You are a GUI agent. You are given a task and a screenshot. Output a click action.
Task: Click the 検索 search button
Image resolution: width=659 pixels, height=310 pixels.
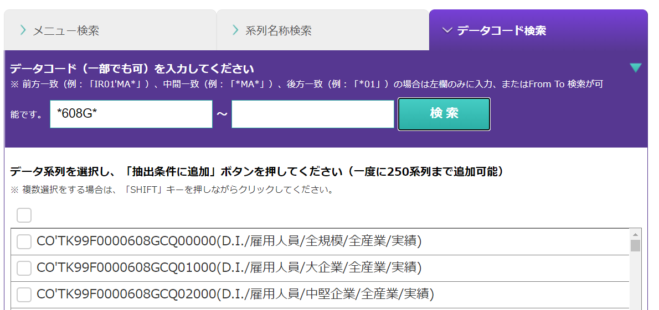(x=444, y=114)
